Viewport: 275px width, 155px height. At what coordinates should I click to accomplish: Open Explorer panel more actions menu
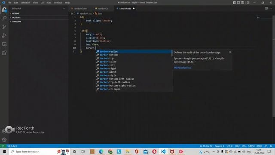click(64, 9)
